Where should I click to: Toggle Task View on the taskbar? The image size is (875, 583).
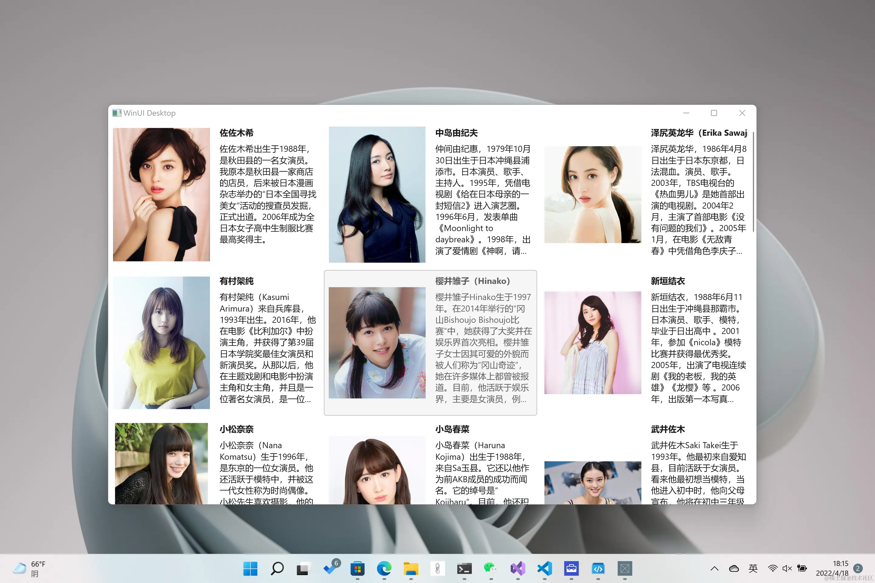(304, 568)
